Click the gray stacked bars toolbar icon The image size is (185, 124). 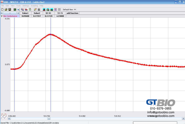point(59,10)
